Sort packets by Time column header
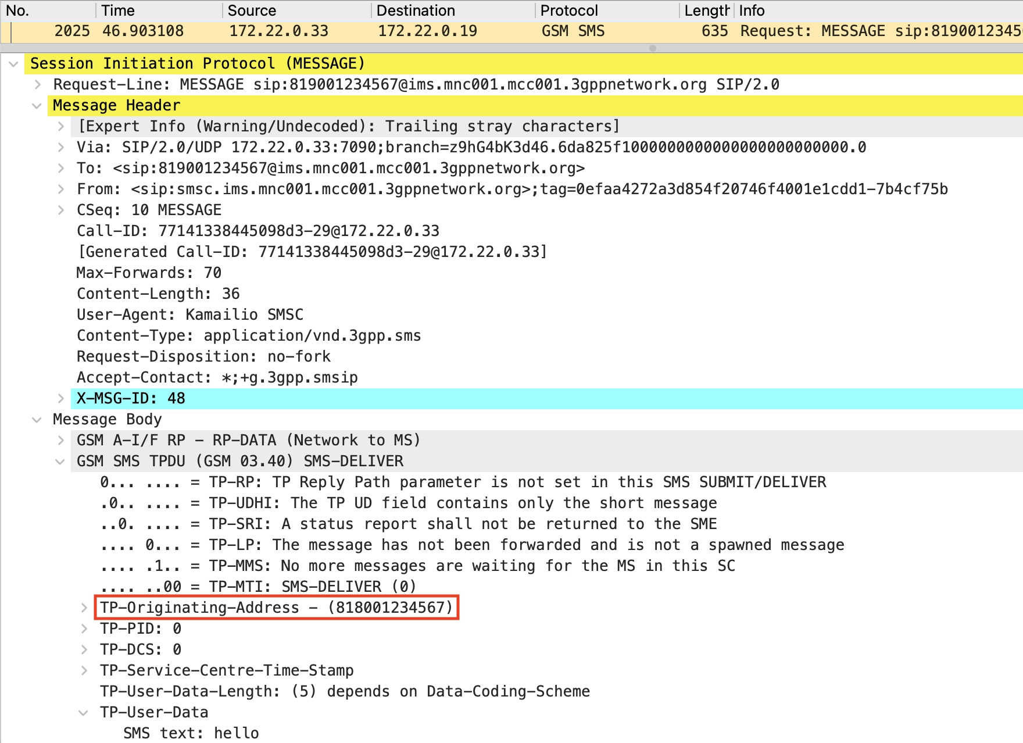Image resolution: width=1023 pixels, height=743 pixels. (118, 10)
